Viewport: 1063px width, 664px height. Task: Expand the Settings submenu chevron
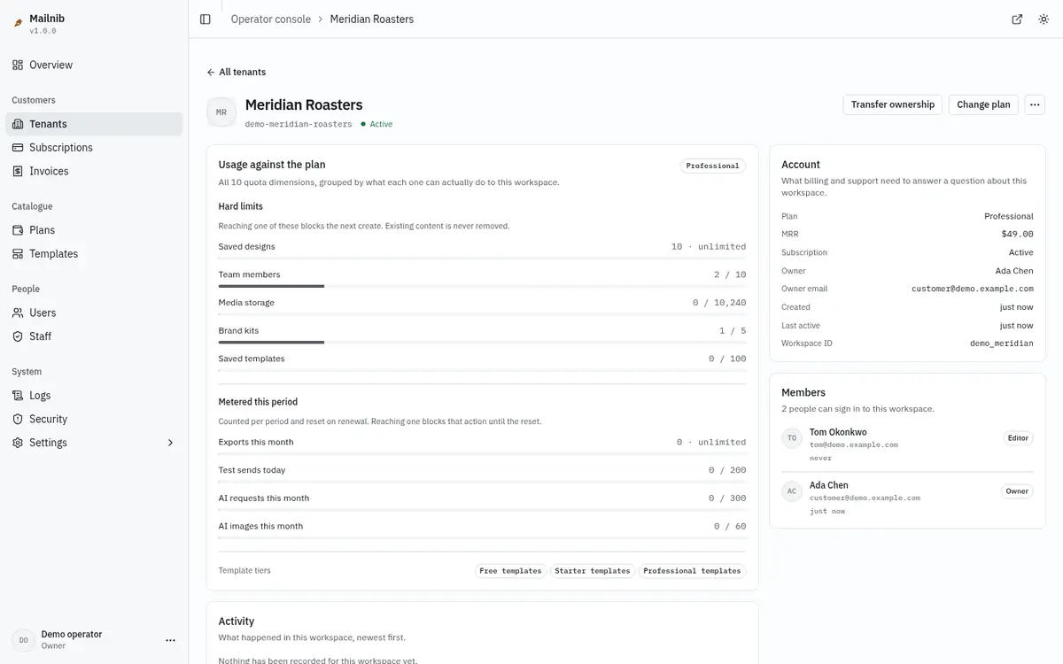click(x=171, y=443)
